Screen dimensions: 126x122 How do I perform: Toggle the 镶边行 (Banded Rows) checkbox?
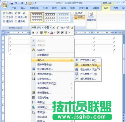(x=4, y=21)
